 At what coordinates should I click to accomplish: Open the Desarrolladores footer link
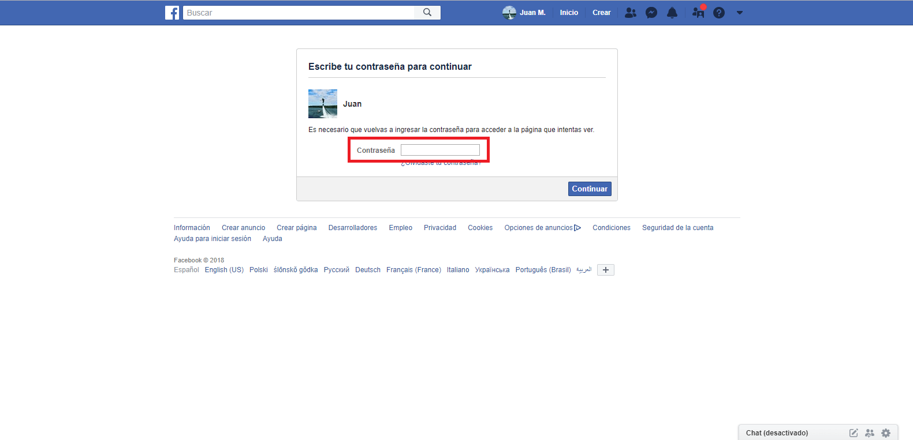point(353,228)
